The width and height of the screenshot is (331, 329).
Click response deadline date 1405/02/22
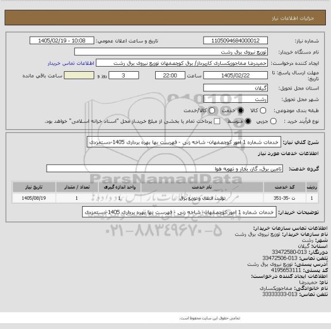tap(236, 75)
